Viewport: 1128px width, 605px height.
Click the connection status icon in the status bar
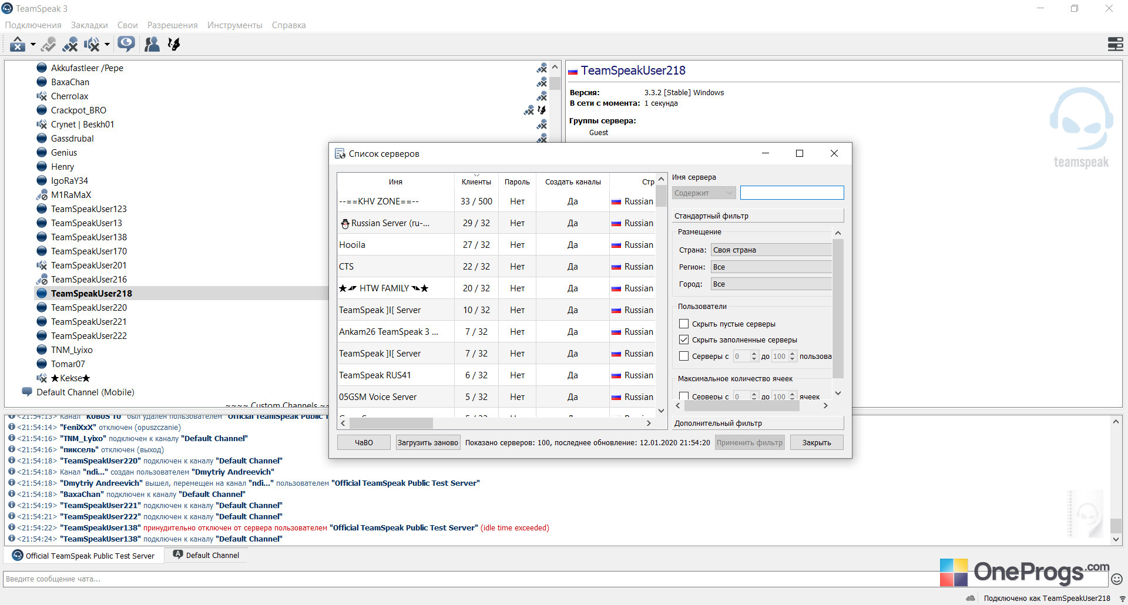point(1122,599)
